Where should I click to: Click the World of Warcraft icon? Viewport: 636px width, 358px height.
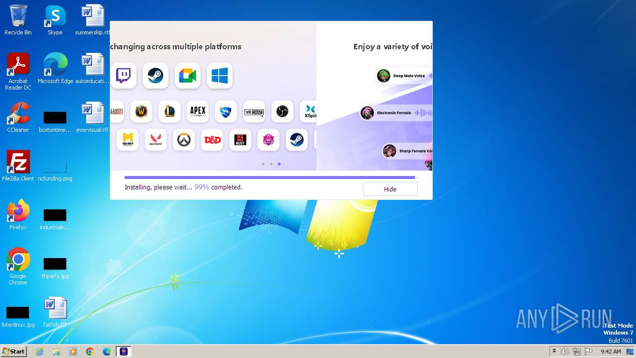(x=142, y=111)
